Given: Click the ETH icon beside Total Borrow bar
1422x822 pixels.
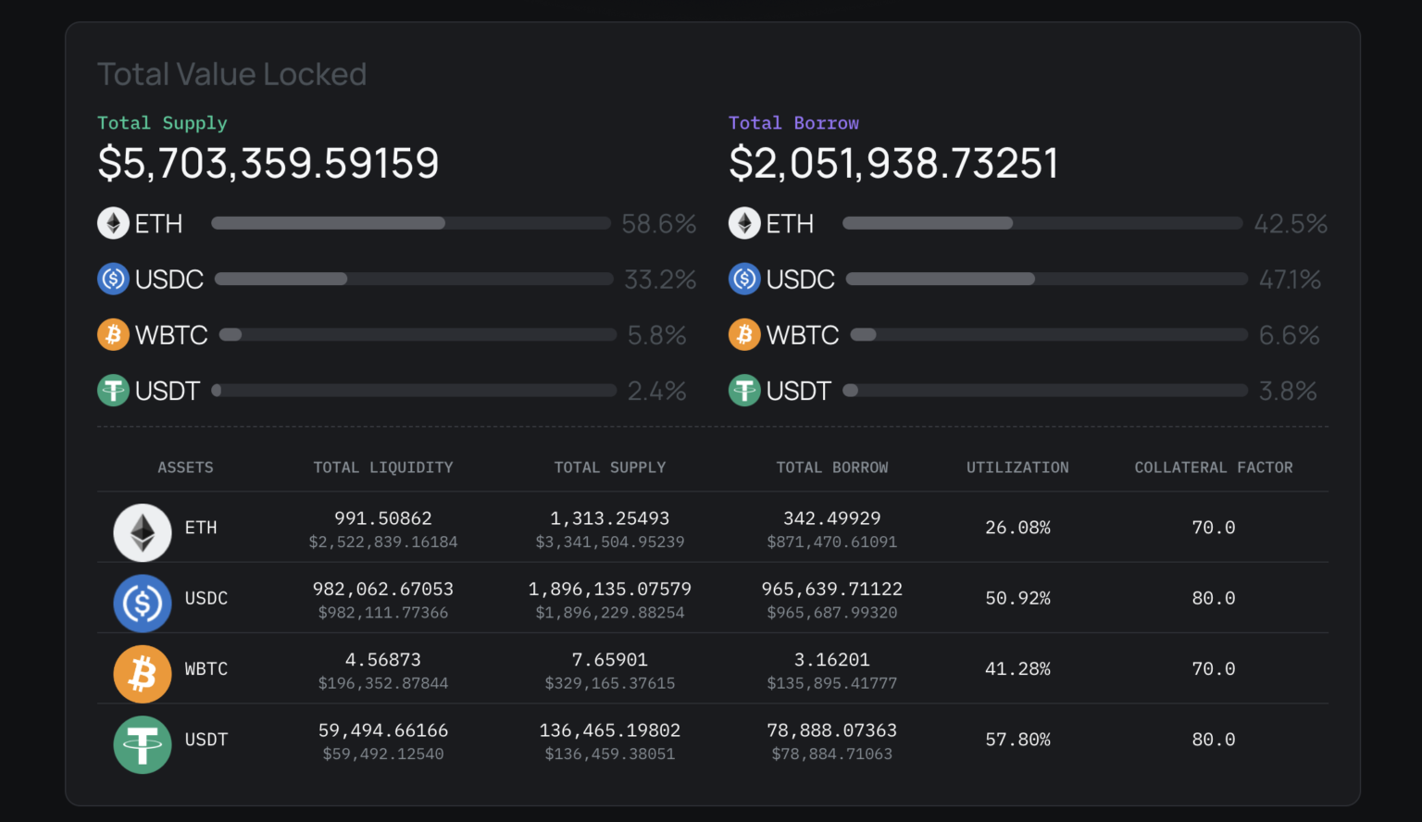Looking at the screenshot, I should pos(744,222).
